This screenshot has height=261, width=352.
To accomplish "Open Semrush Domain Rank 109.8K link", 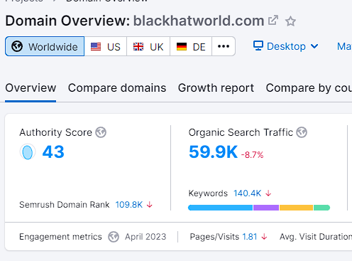I will click(129, 205).
